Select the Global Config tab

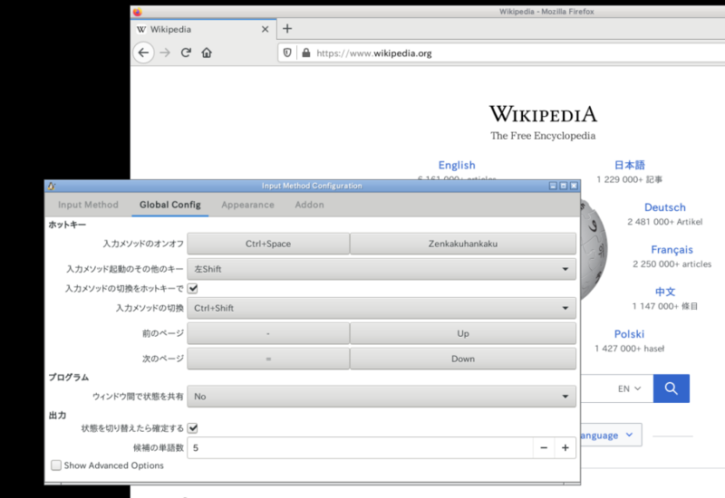click(170, 205)
